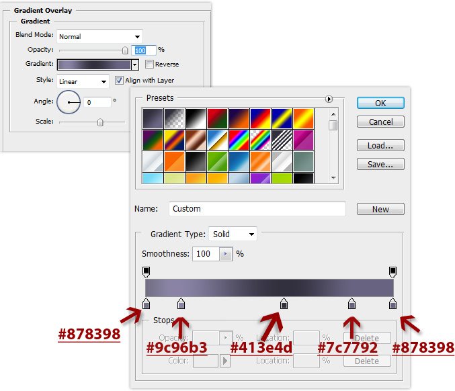The height and width of the screenshot is (391, 455).
Task: Click the Stops Color picker arrow button
Action: click(225, 361)
